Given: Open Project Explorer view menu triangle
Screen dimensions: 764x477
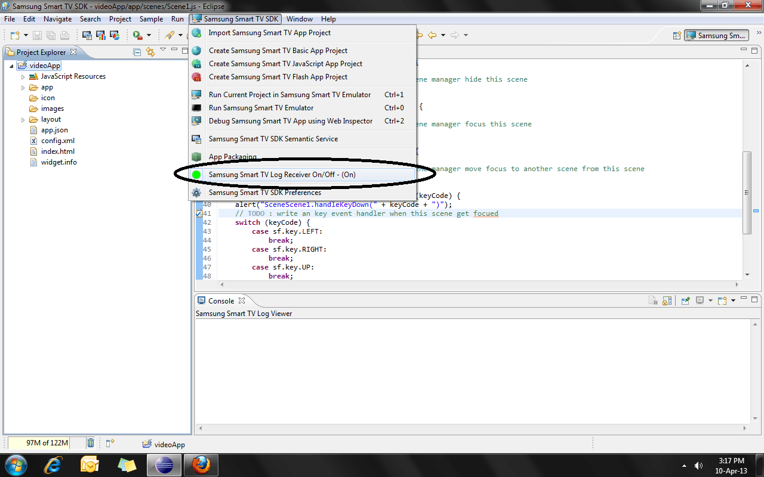Looking at the screenshot, I should [163, 50].
